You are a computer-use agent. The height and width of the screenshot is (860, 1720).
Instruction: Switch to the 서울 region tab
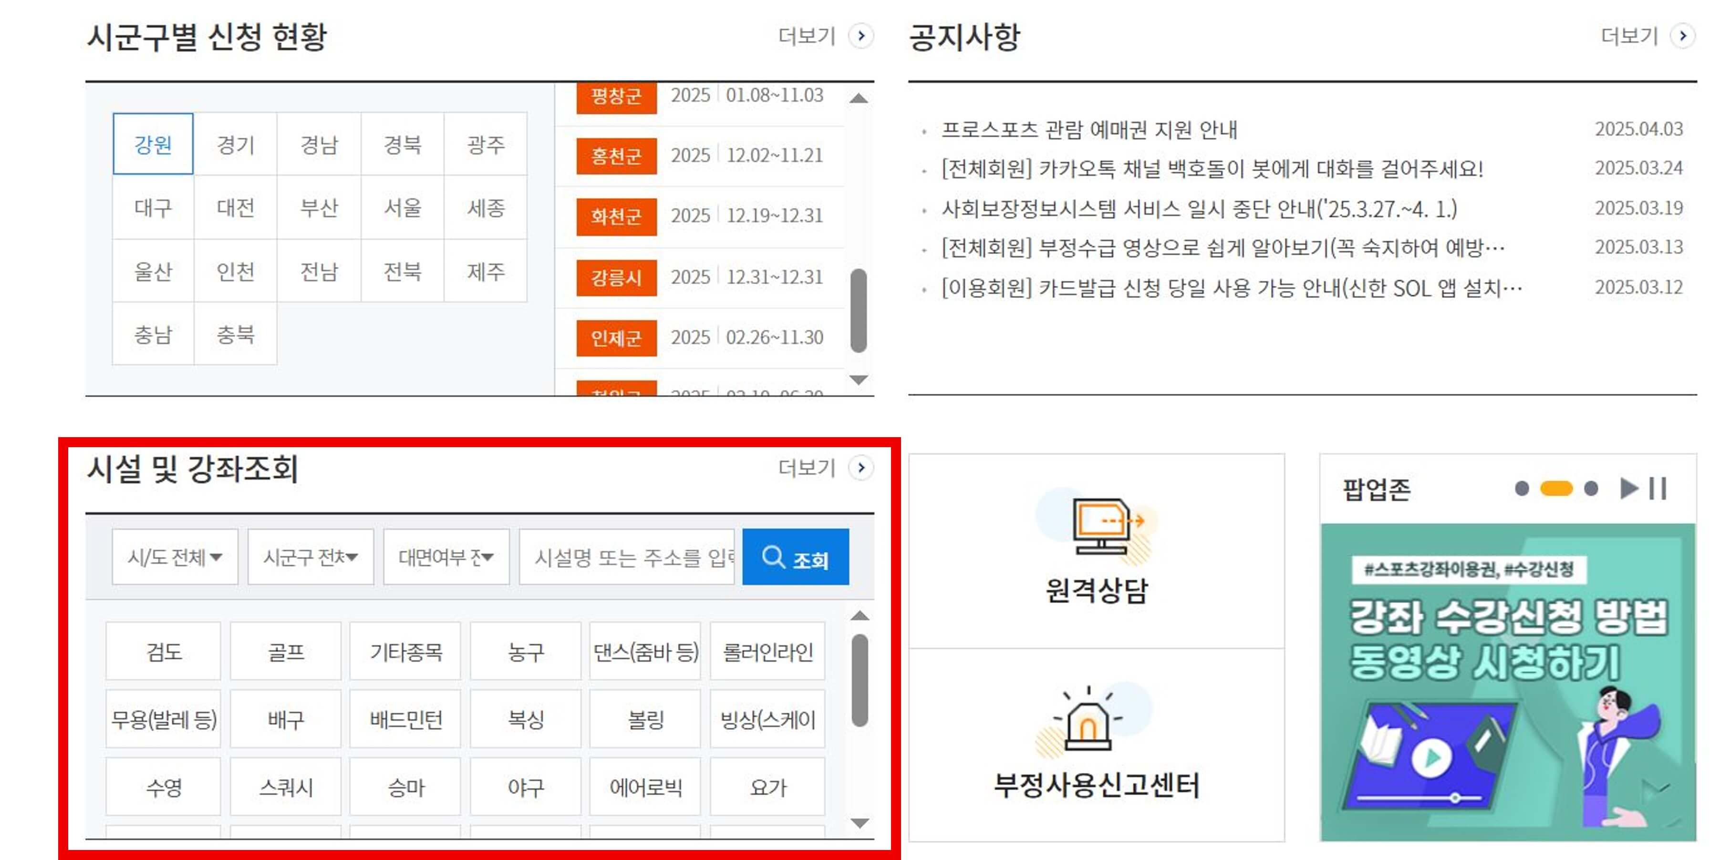(x=402, y=207)
